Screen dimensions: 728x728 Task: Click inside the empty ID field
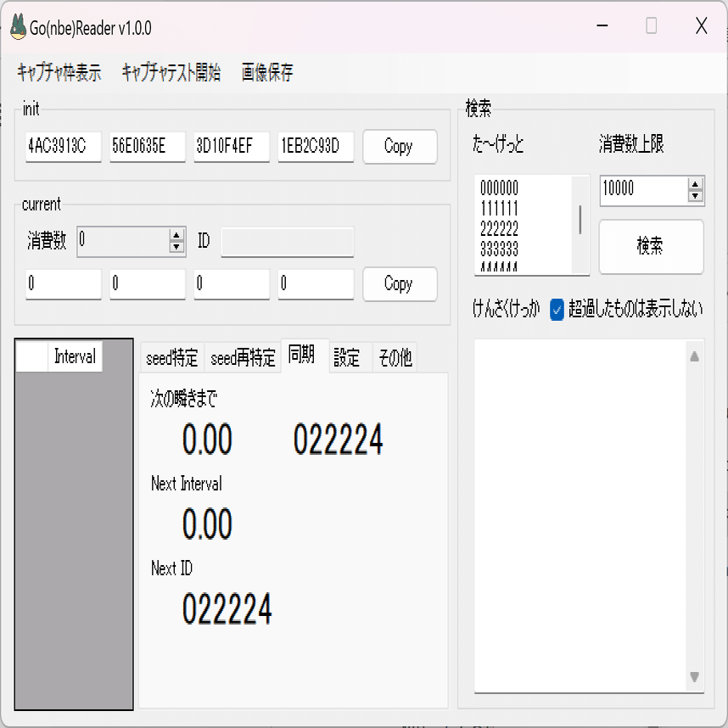click(287, 242)
